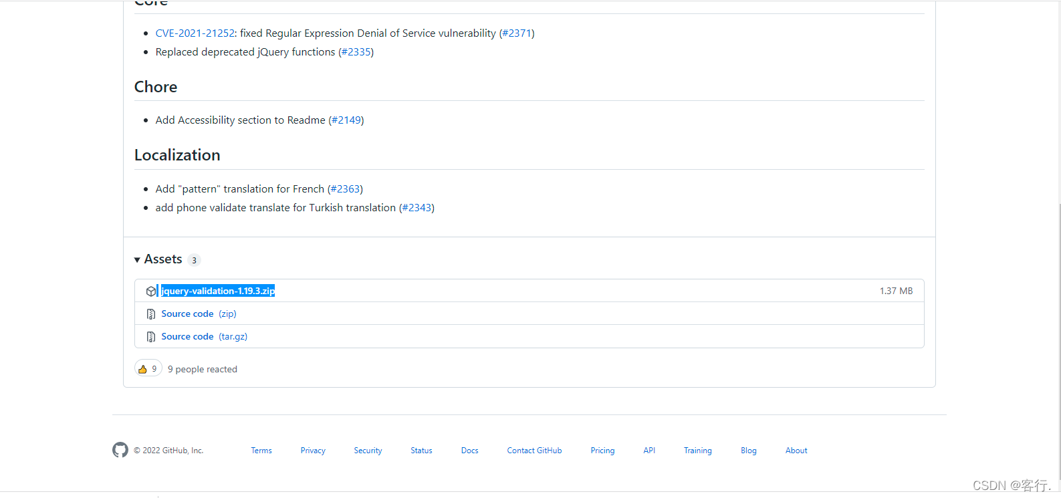Open the Contact GitHub footer link
This screenshot has width=1061, height=498.
tap(534, 451)
